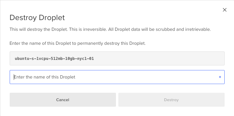Click the ubuntu-s-1vcpu-512mb-10gb-nyc1-01 name box
The image size is (234, 116).
tap(117, 58)
